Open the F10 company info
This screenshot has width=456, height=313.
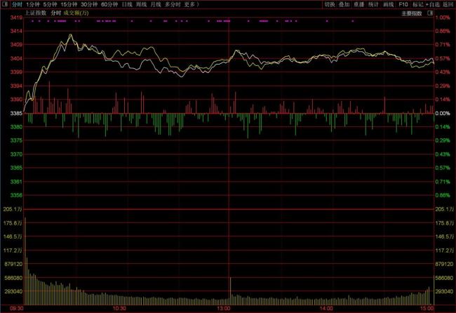click(x=403, y=4)
